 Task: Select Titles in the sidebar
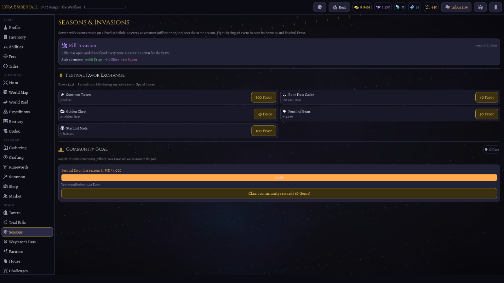27,66
